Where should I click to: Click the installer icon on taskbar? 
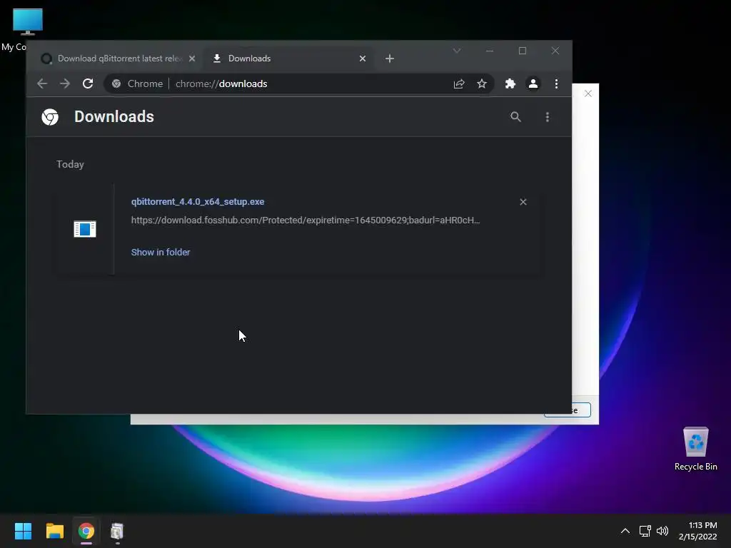coord(117,531)
